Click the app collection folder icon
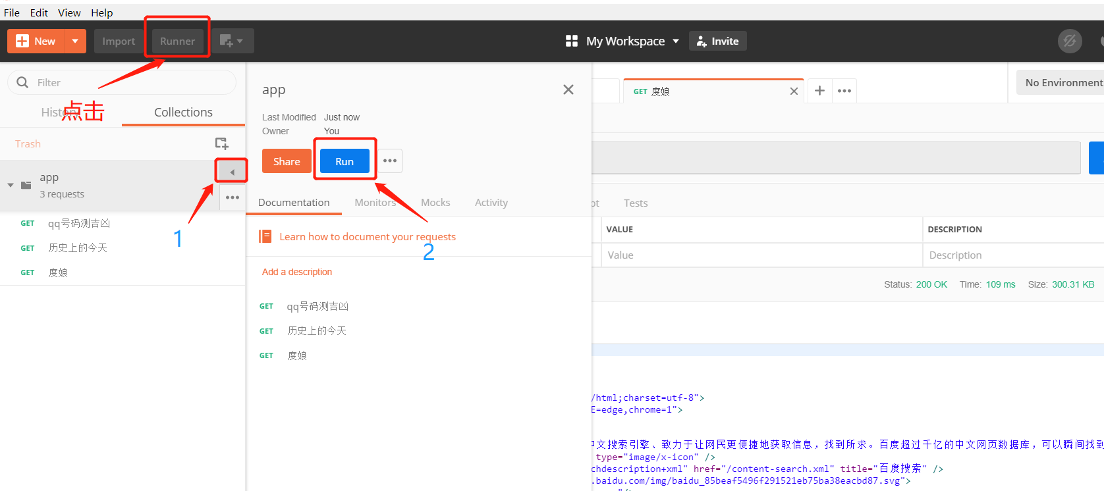The image size is (1104, 491). point(26,185)
